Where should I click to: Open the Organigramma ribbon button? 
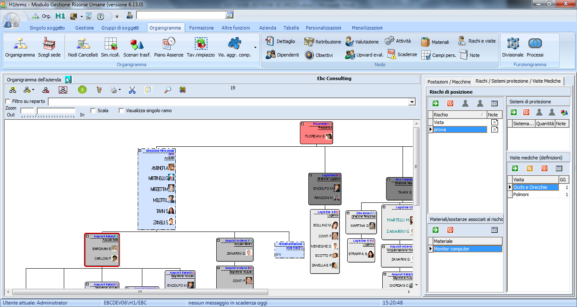[20, 47]
